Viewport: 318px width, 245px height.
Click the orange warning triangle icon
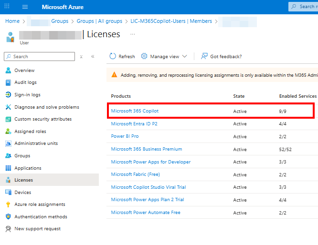[x=115, y=75]
